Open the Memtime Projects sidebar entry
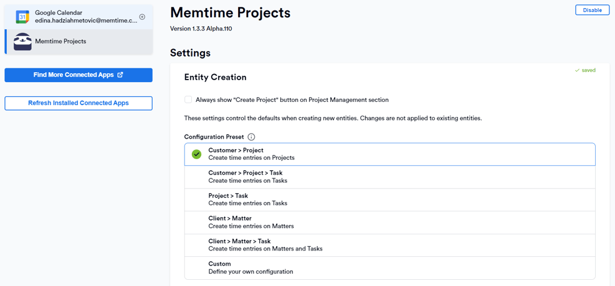615x286 pixels. tap(79, 42)
